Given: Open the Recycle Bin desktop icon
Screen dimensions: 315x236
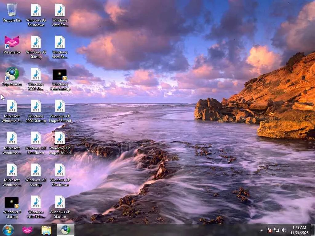Looking at the screenshot, I should click(12, 12).
